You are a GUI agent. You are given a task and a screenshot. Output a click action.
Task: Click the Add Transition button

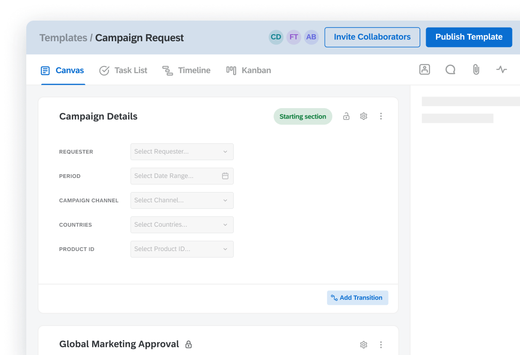click(x=357, y=298)
